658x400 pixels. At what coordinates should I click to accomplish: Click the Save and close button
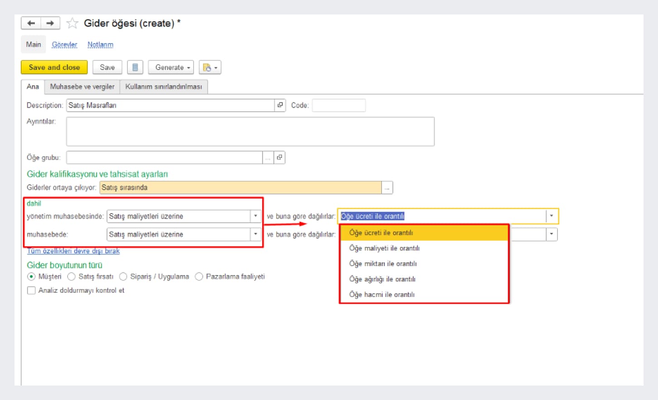click(x=54, y=67)
